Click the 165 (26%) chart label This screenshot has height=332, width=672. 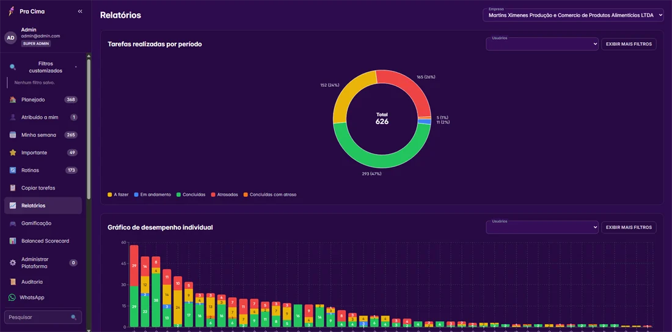click(426, 77)
